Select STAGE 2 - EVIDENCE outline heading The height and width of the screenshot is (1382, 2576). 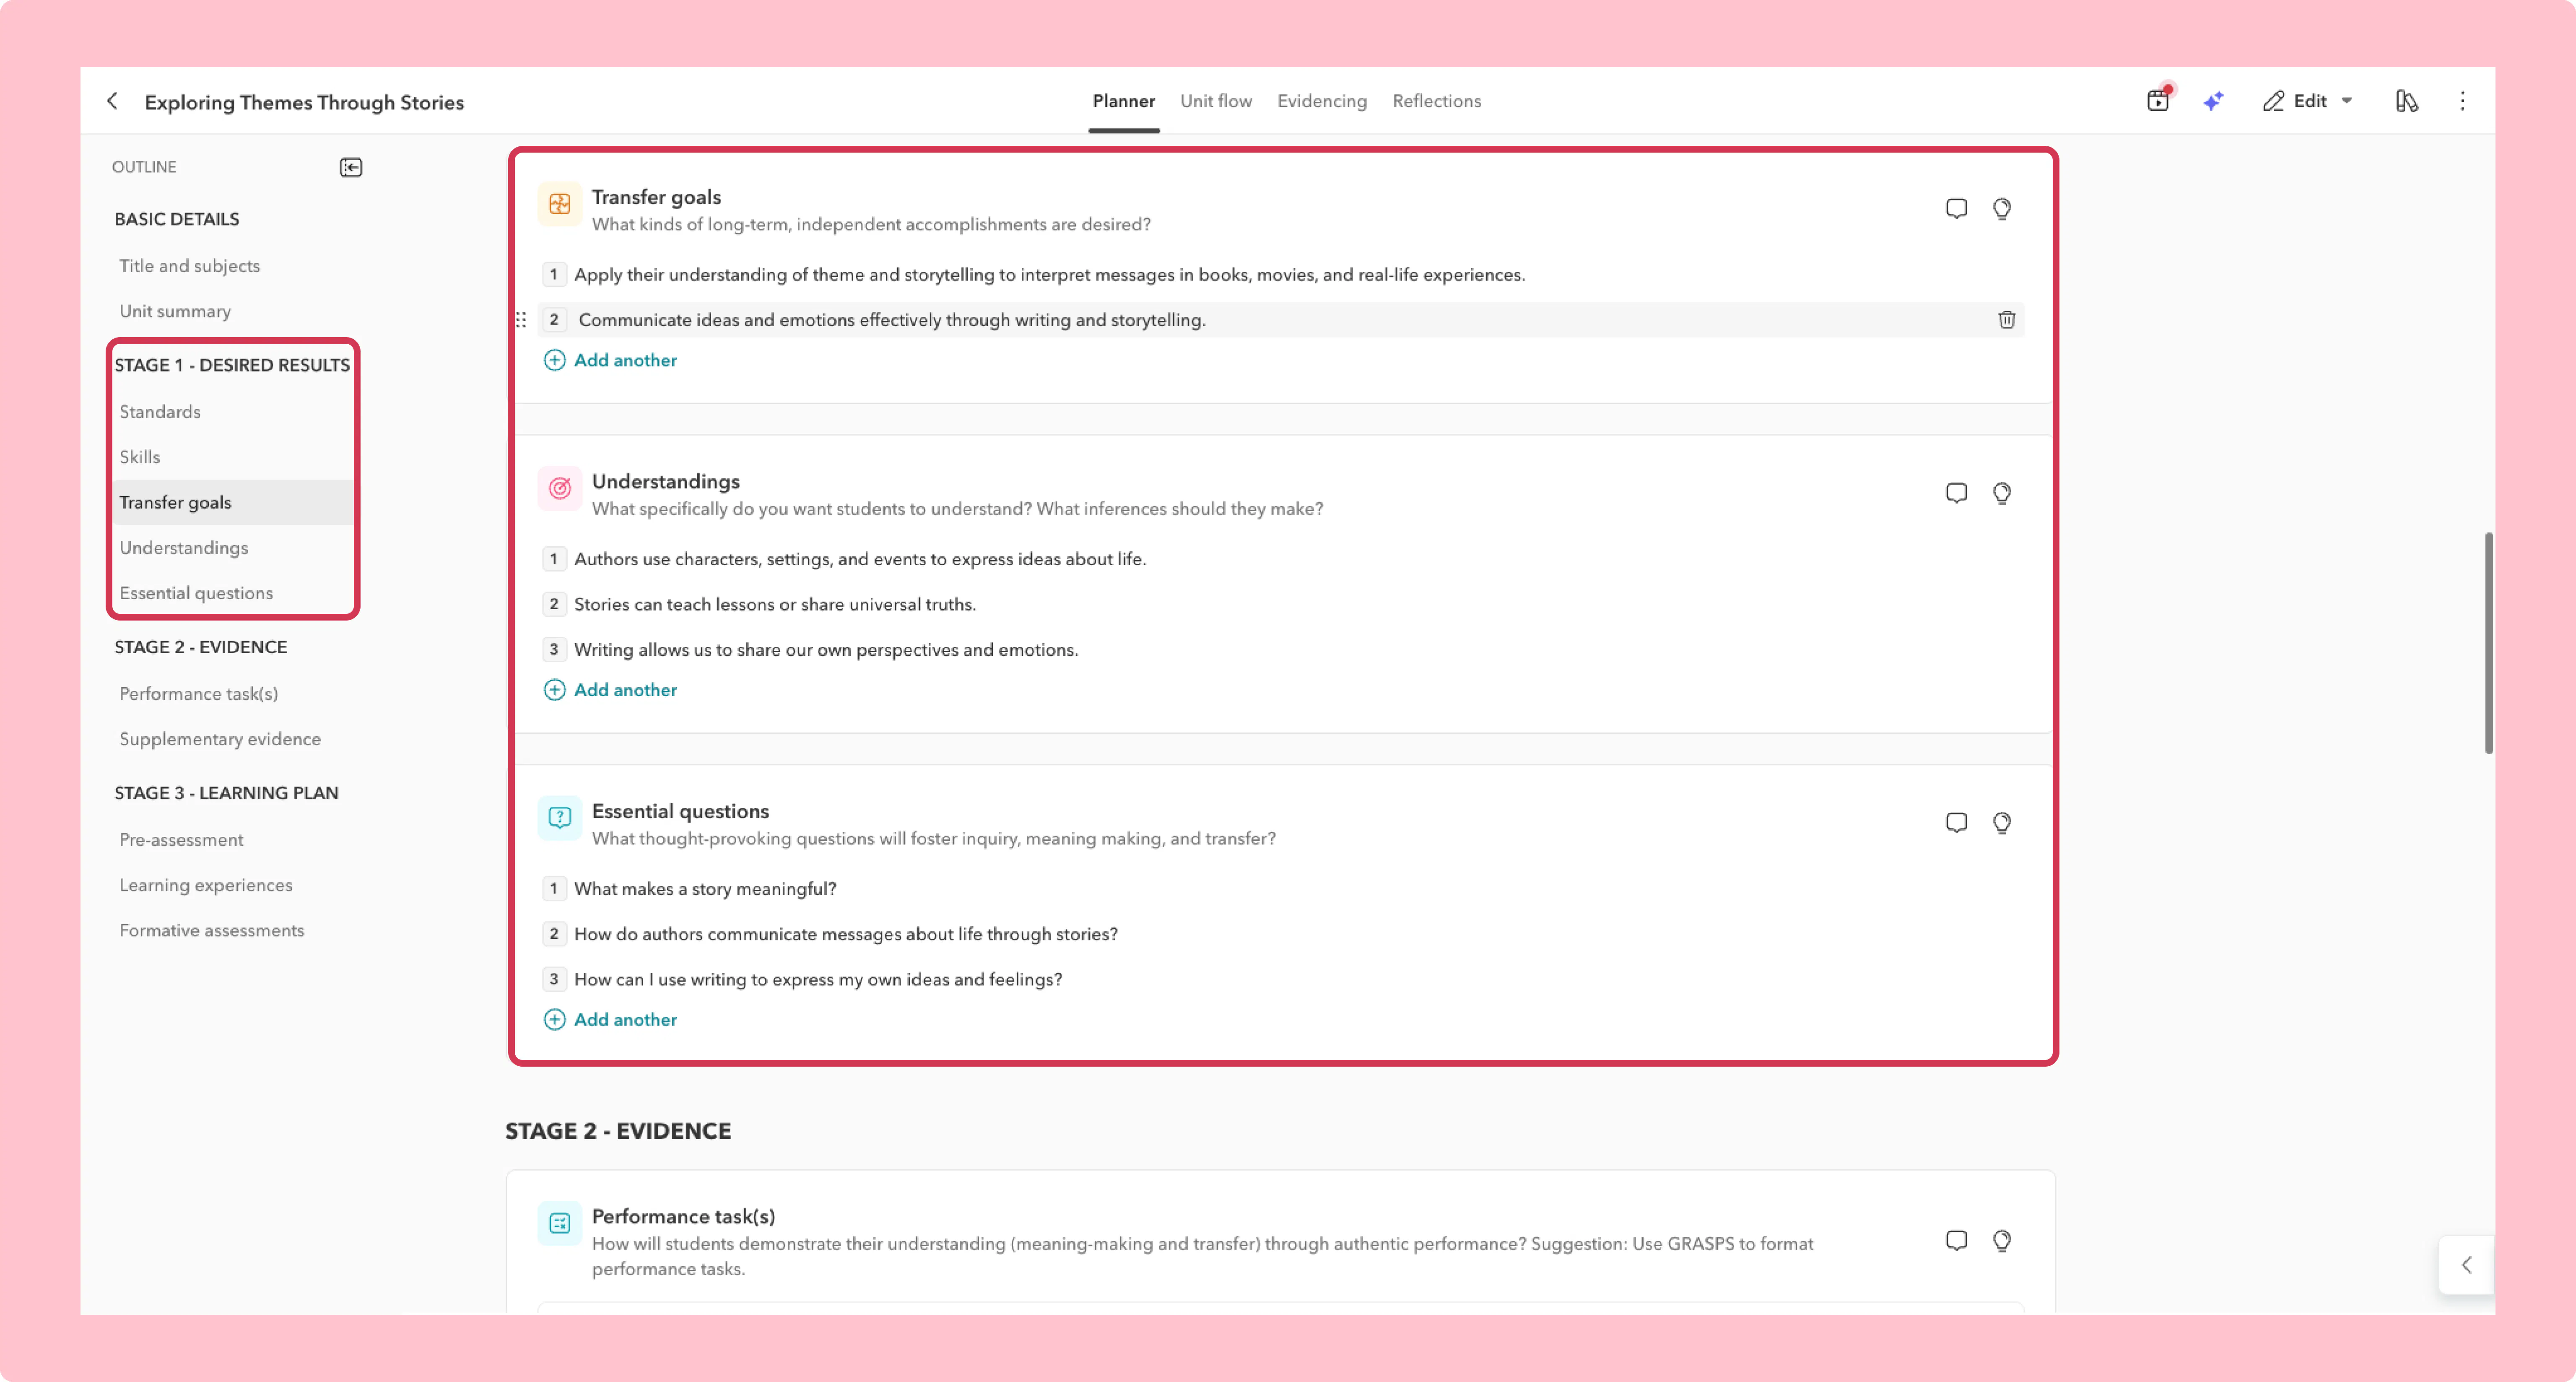200,647
